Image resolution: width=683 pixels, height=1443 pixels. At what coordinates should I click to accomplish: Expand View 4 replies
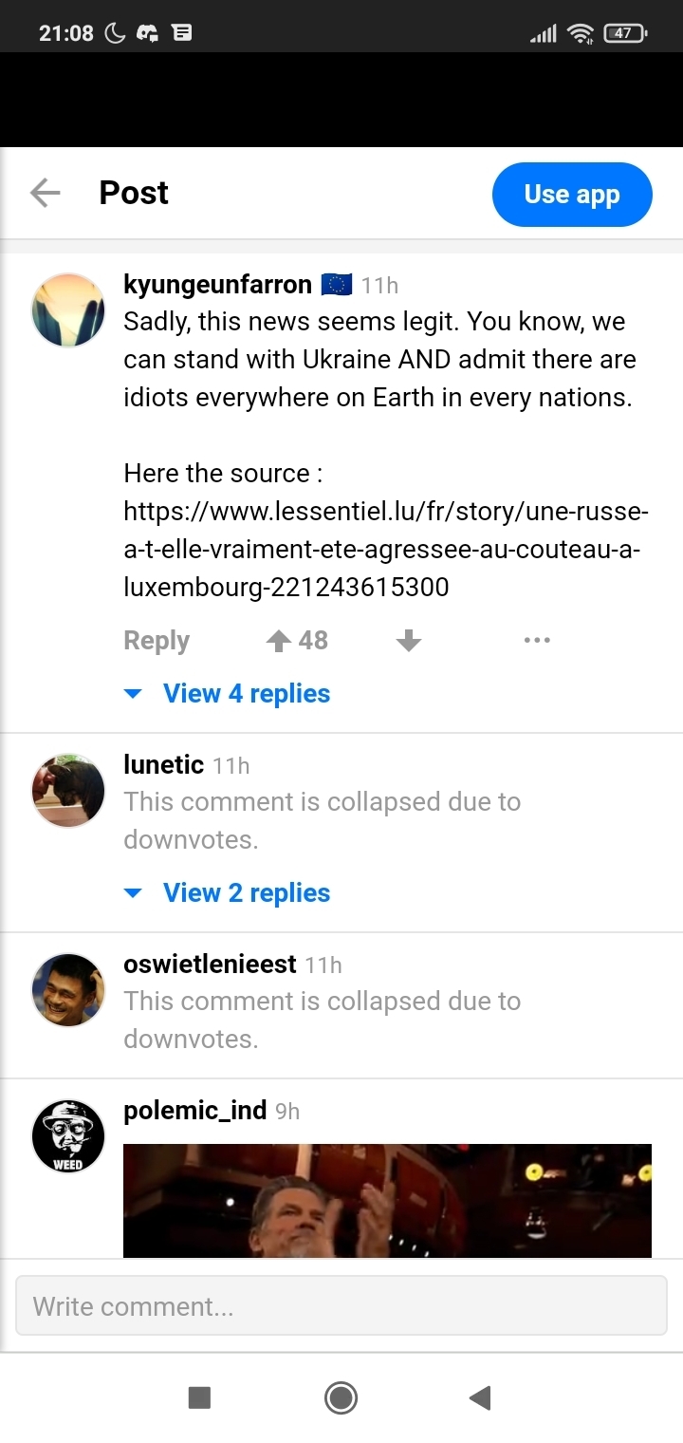click(246, 694)
